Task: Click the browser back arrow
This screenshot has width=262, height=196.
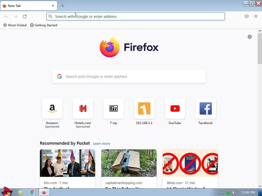Action: pyautogui.click(x=6, y=17)
